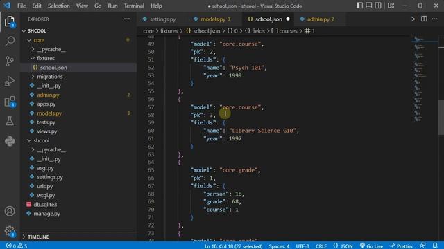Open Customize Layout icon
Viewport: 444px width, 249px height.
[x=391, y=6]
